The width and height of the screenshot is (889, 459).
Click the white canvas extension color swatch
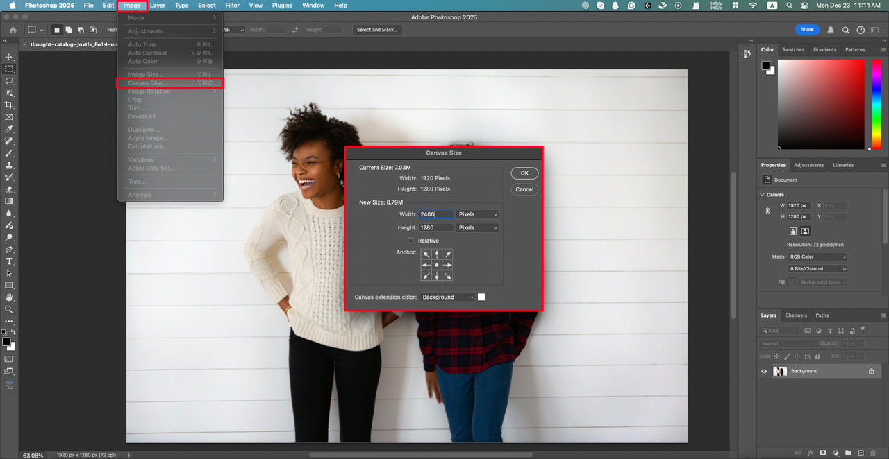click(481, 297)
